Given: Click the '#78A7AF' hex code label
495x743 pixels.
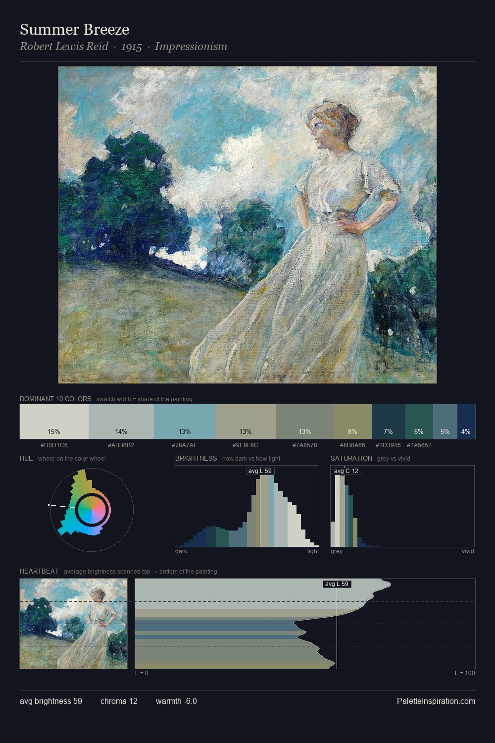Looking at the screenshot, I should (x=185, y=445).
